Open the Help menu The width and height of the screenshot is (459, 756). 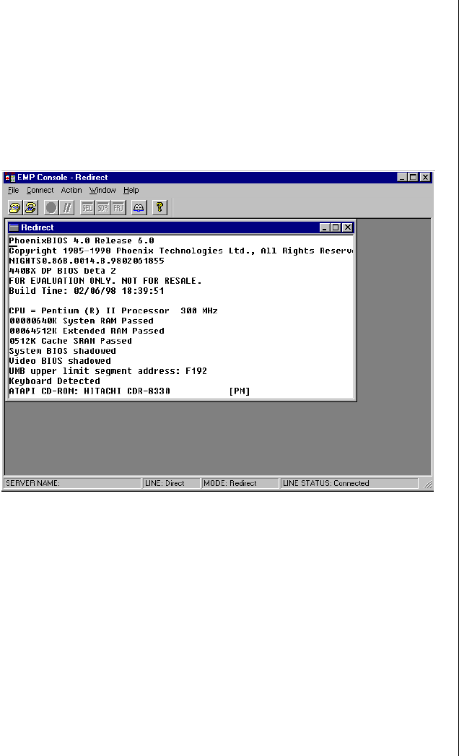click(x=131, y=191)
